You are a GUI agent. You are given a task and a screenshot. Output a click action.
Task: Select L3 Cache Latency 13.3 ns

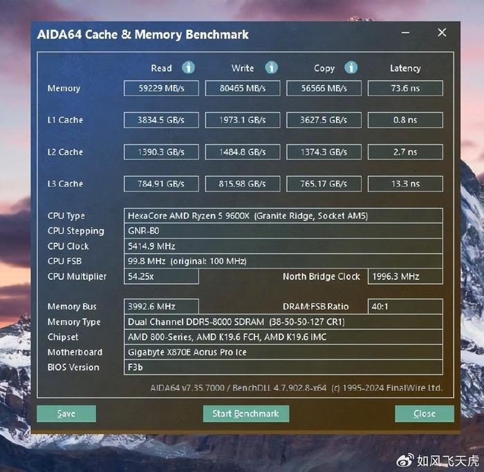[405, 184]
